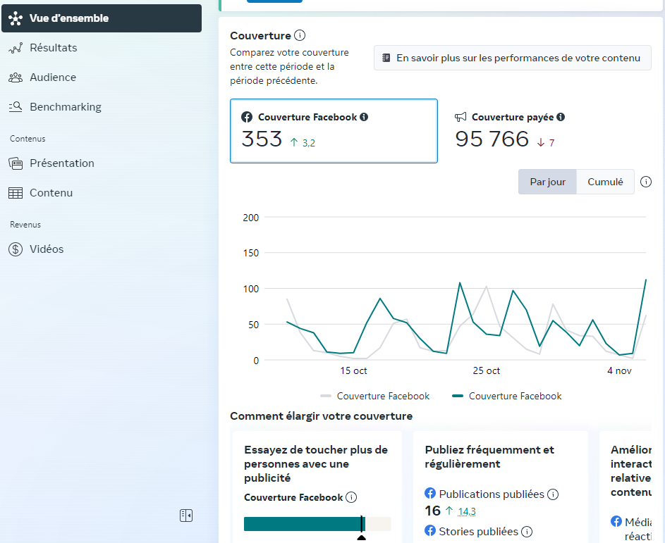Click the book icon in En savoir plus button
The width and height of the screenshot is (665, 543).
[386, 58]
